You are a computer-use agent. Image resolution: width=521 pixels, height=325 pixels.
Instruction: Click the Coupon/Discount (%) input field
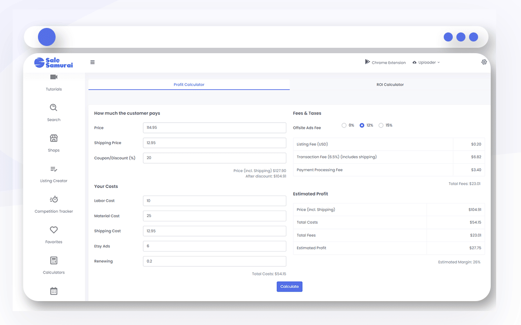coord(214,158)
